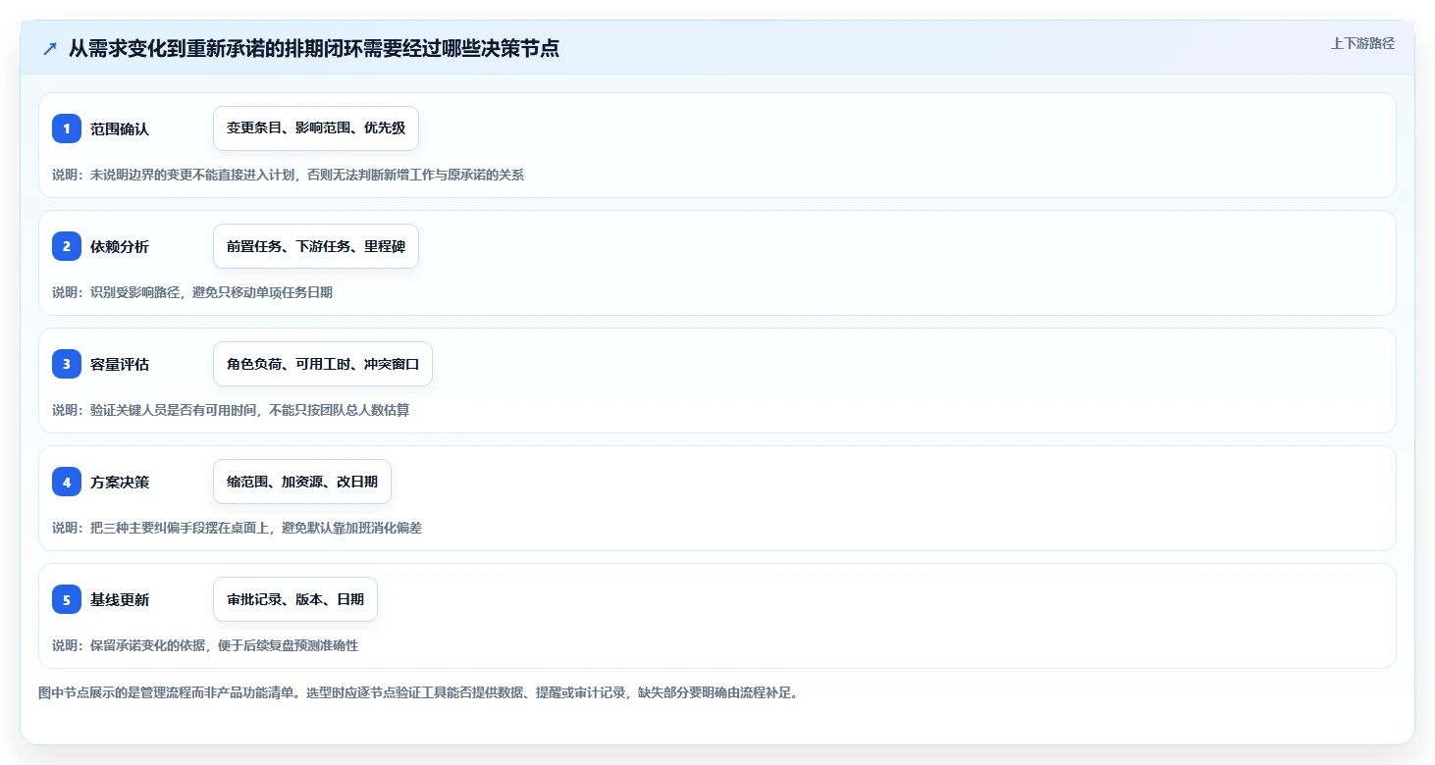Click the note 把三种主要纠偏手段摆在桌面上
This screenshot has height=765, width=1435.
[x=179, y=528]
